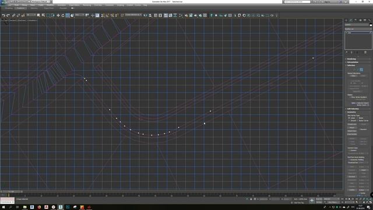Screen dimensions: 373x210
Task: Click the time slider handle
Action: click(x=12, y=192)
